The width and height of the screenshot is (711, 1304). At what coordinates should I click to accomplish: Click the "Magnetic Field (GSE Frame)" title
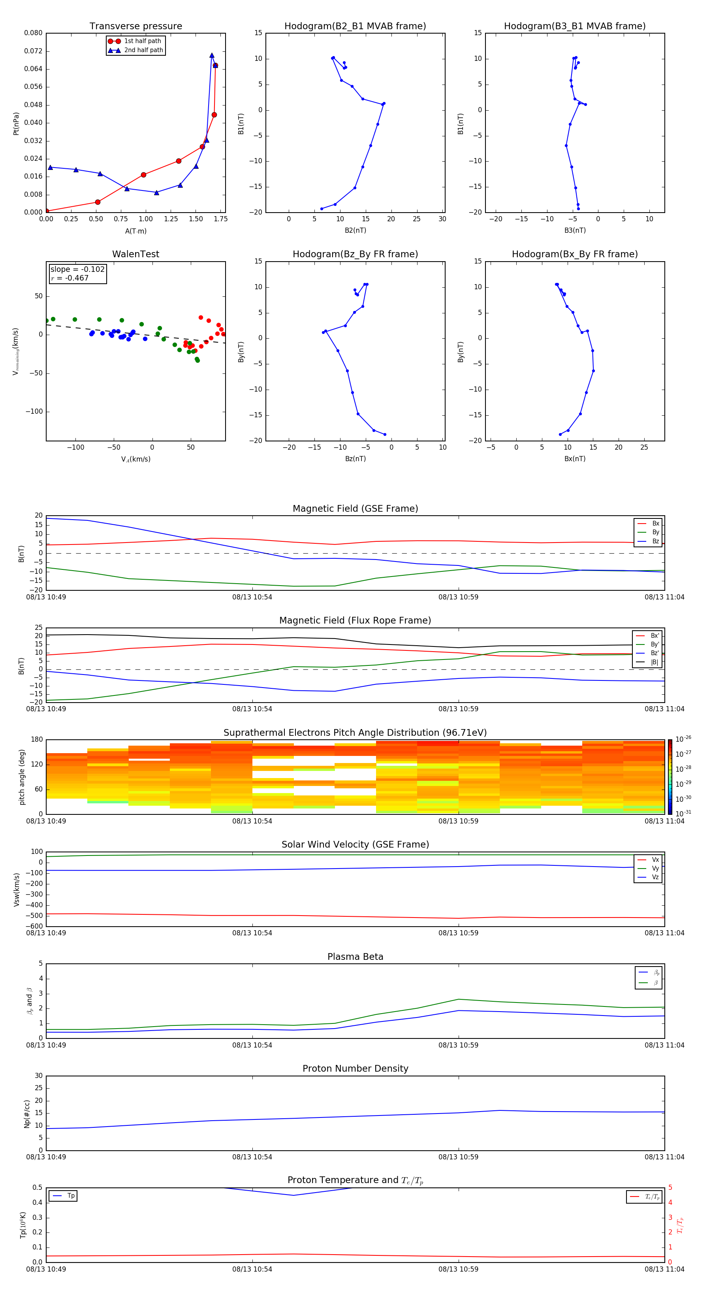[x=355, y=509]
